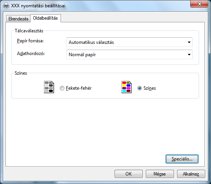Image resolution: width=211 pixels, height=184 pixels.
Task: Apply settings with Alkalmaz button
Action: tap(191, 174)
